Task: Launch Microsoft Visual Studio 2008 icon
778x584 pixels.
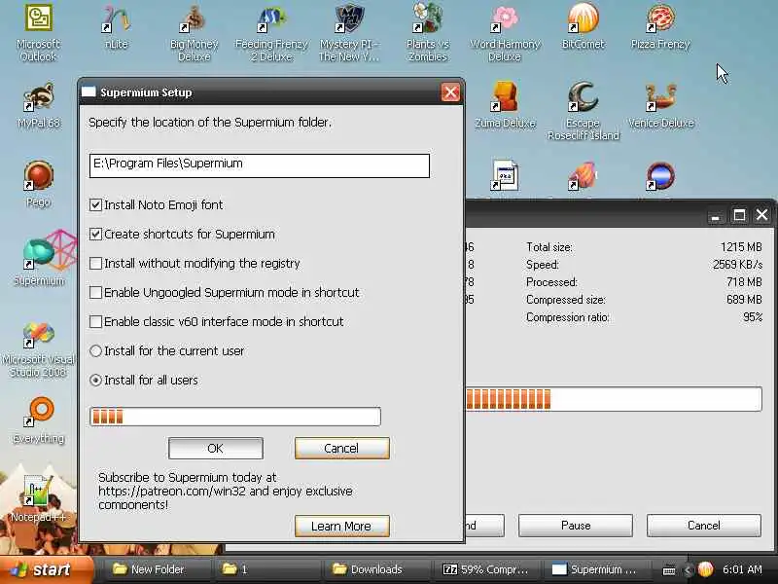Action: click(x=38, y=349)
